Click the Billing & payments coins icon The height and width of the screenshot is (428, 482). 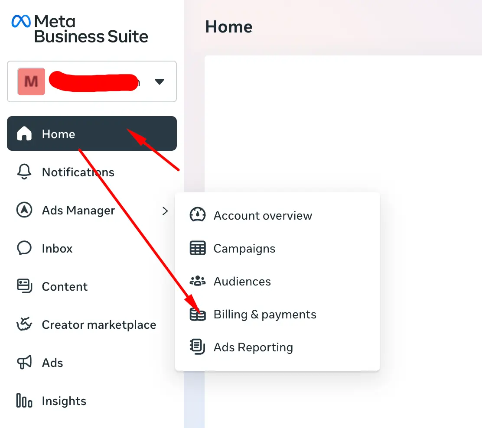[197, 314]
